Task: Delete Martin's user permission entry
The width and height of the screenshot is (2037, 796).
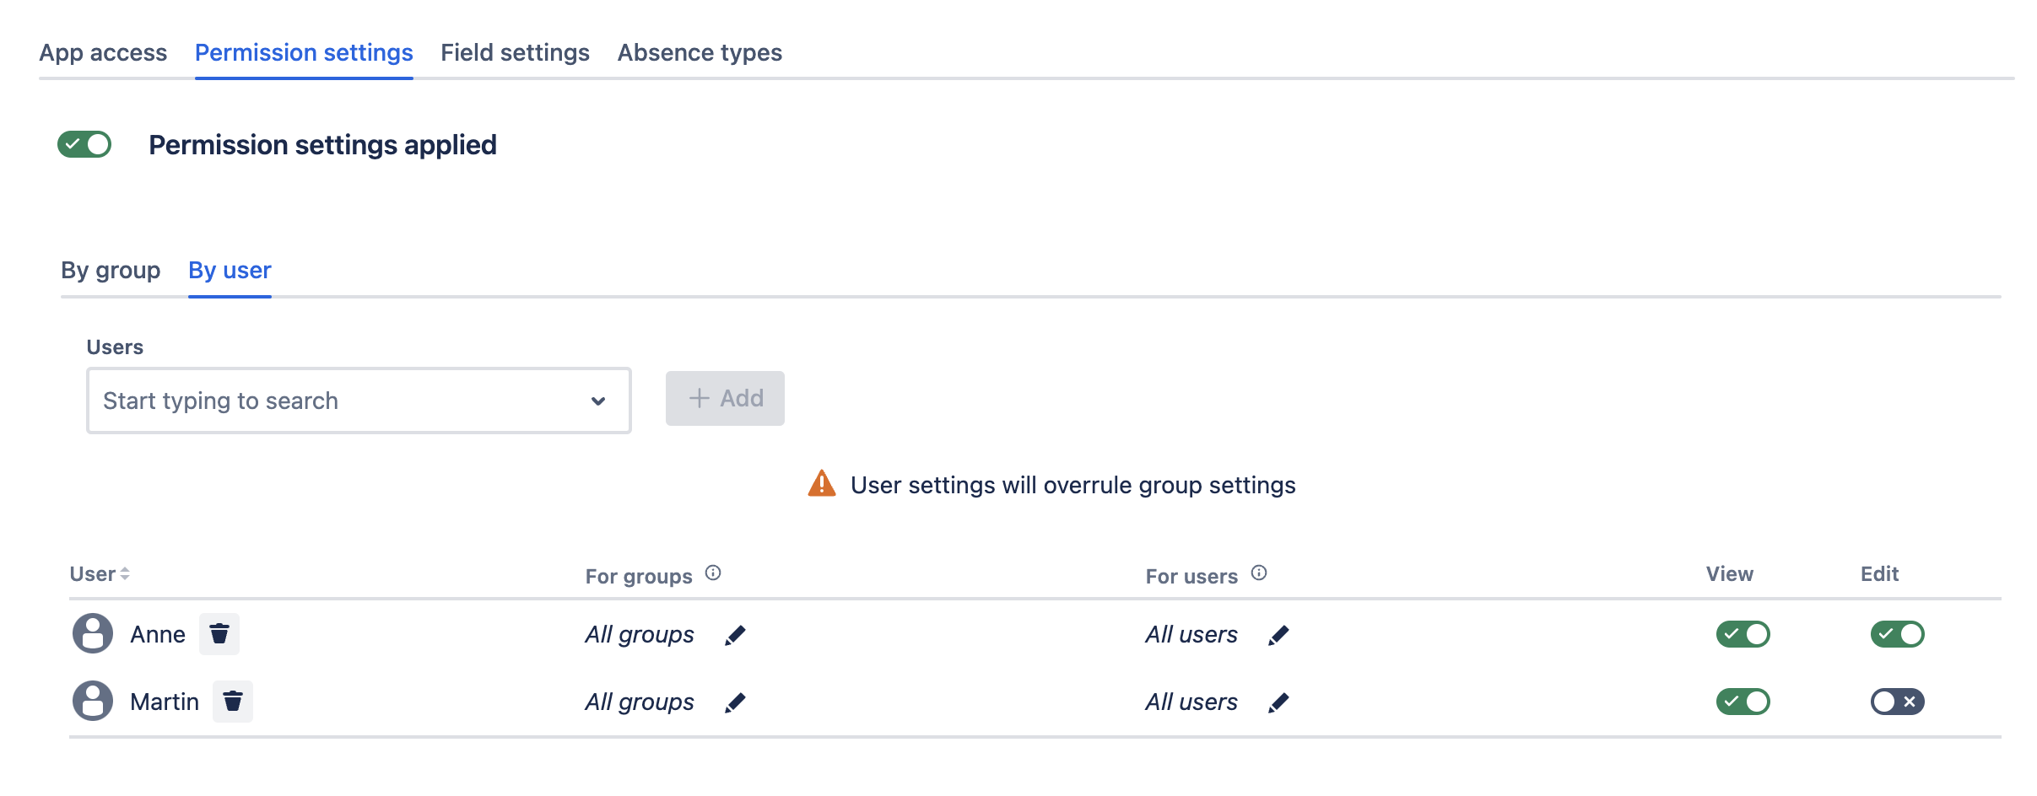Action: tap(232, 701)
